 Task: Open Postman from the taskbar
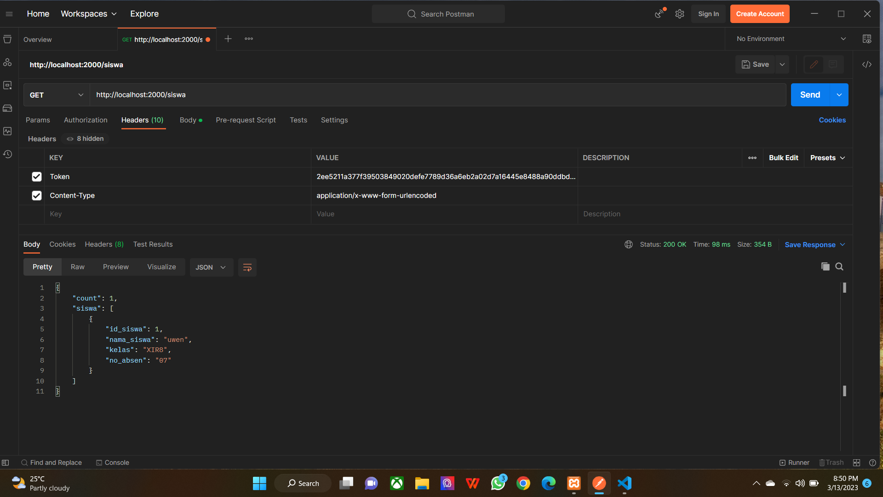click(599, 483)
